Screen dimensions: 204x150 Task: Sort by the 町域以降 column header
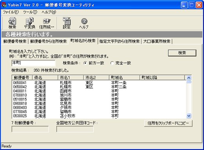(162, 78)
